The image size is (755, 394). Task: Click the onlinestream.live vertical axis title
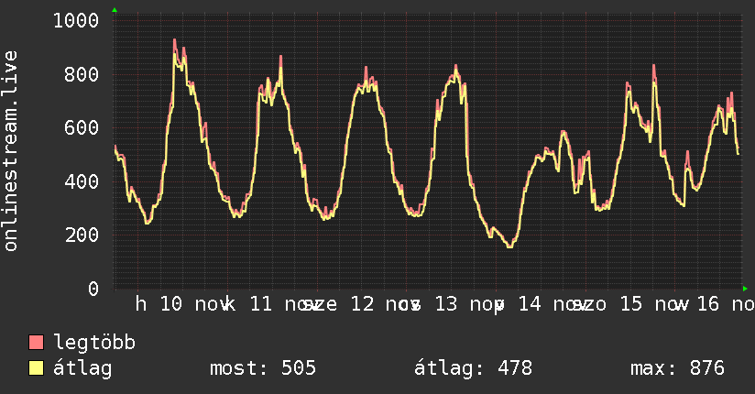pyautogui.click(x=10, y=151)
